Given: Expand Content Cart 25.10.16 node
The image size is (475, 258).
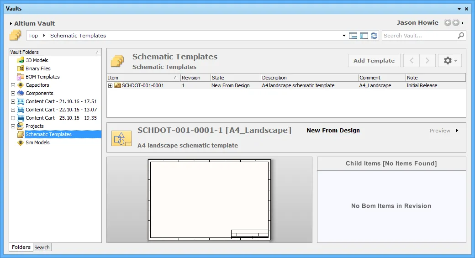Looking at the screenshot, I should 13,118.
